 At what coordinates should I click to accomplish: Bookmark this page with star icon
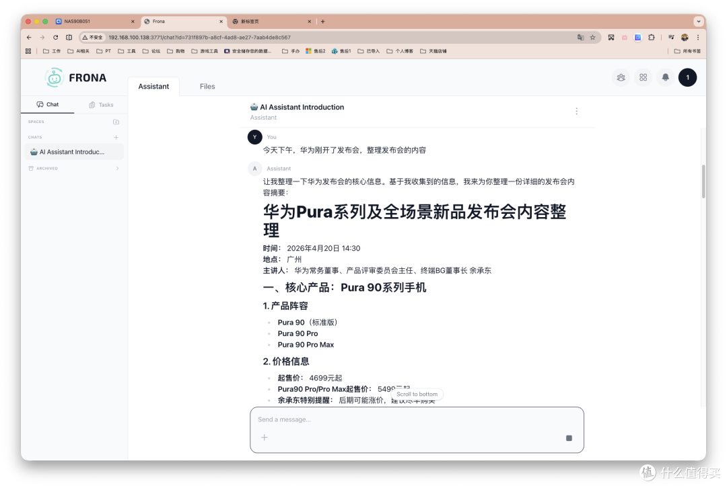(592, 38)
